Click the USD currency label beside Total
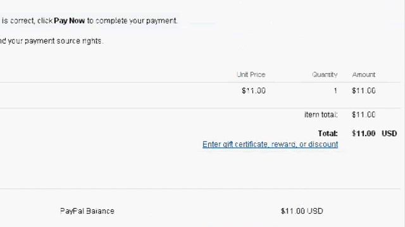405x227 pixels. pos(389,133)
